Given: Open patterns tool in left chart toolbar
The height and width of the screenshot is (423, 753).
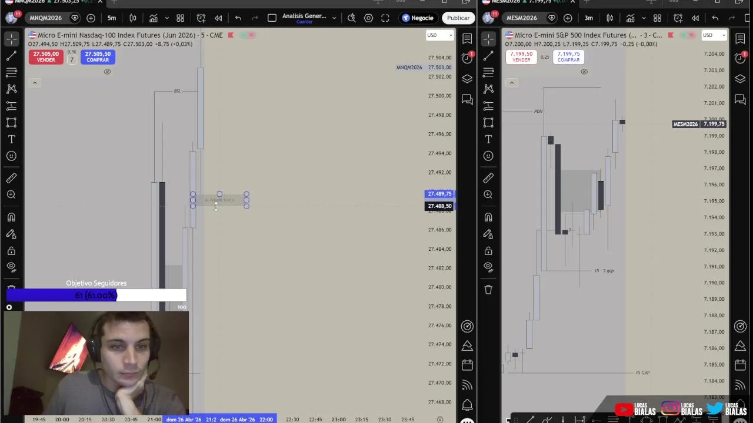Looking at the screenshot, I should [x=11, y=89].
